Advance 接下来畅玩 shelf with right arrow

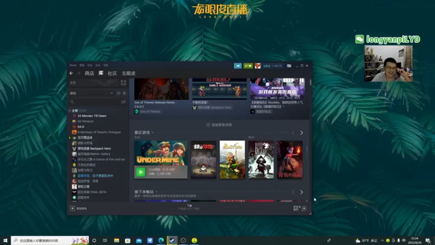point(302,192)
